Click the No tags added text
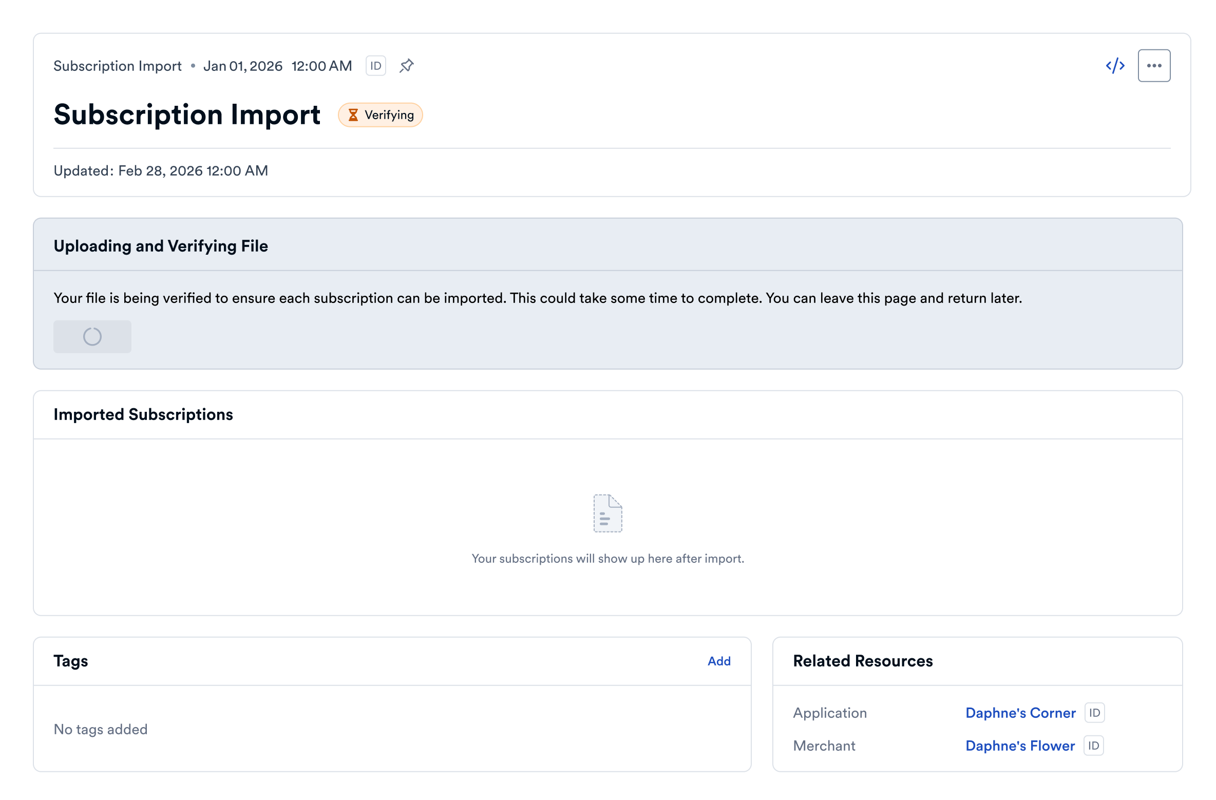Viewport: 1216px width, 800px height. [101, 729]
